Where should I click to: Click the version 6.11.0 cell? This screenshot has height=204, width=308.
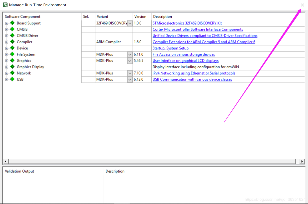142,54
